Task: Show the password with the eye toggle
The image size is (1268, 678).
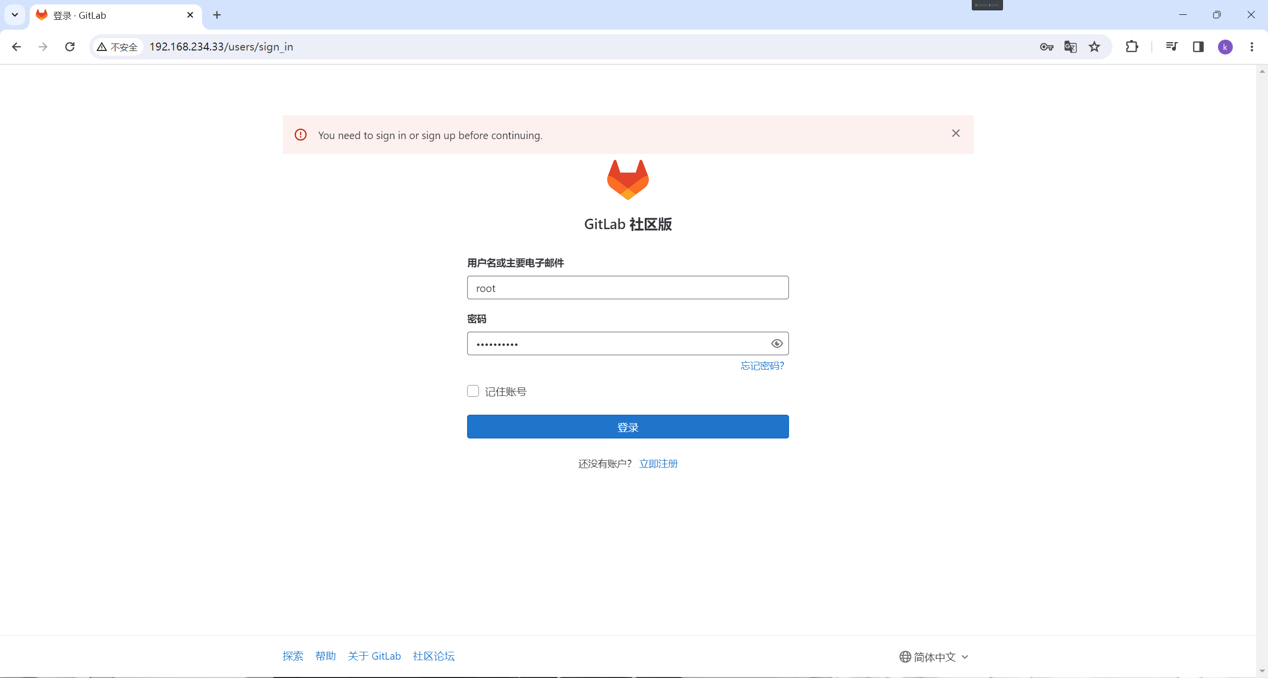Action: click(776, 343)
